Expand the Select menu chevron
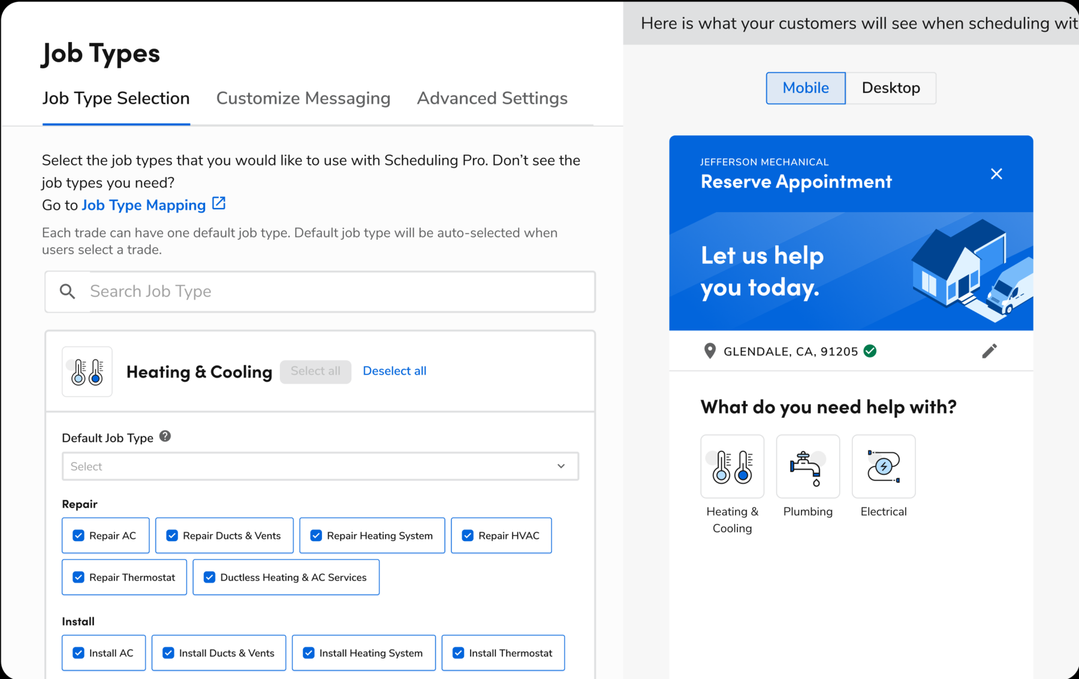Screen dimensions: 1079x679 pos(561,466)
